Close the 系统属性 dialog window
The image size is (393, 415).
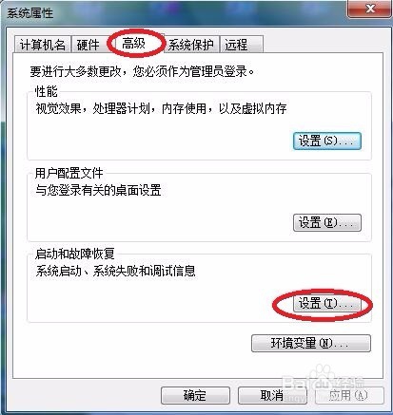coord(369,9)
